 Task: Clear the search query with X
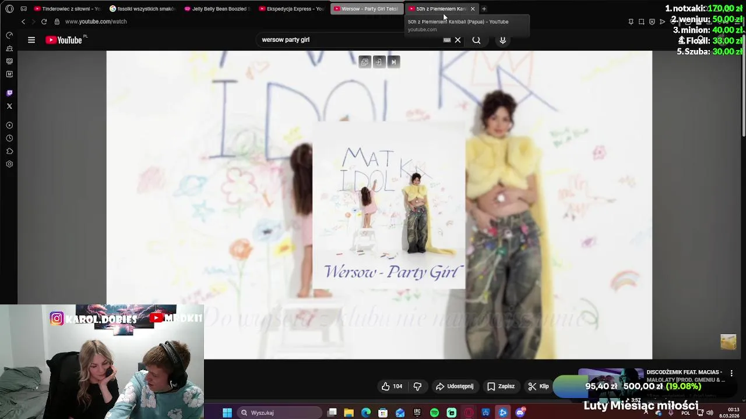coord(458,40)
